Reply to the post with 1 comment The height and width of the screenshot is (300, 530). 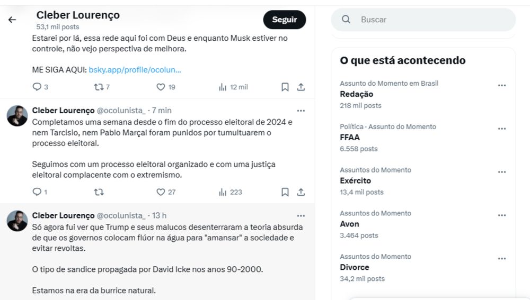(37, 192)
